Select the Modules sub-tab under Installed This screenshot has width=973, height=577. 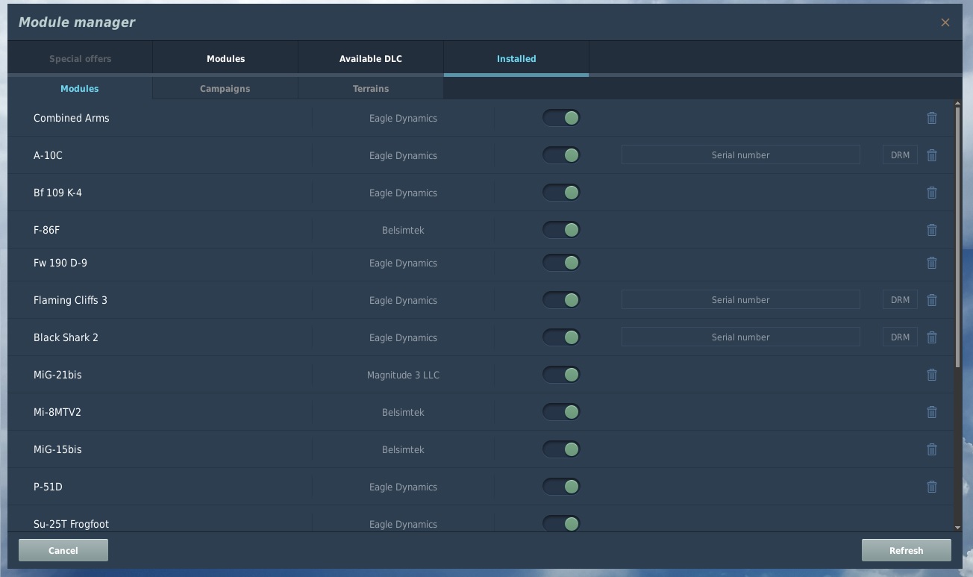pos(80,88)
